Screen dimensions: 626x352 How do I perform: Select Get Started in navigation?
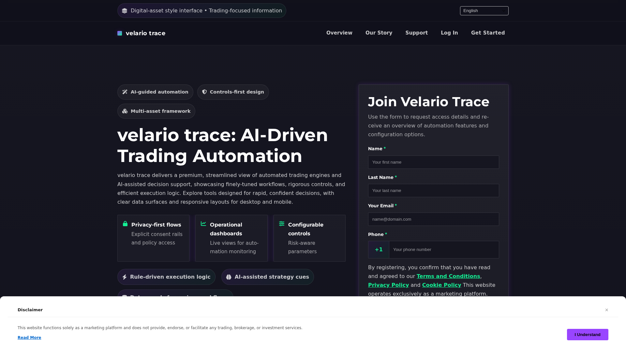point(488,33)
